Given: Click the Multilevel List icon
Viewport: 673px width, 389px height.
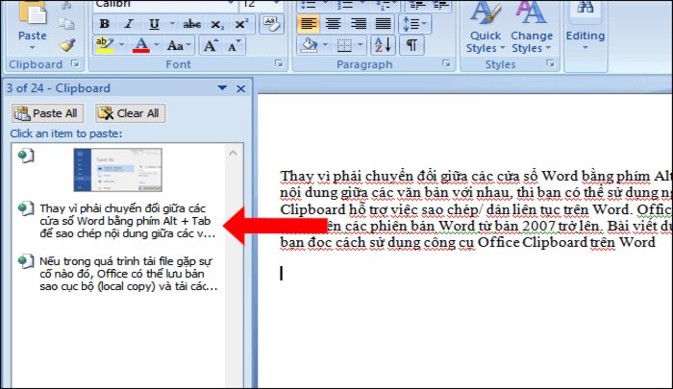Looking at the screenshot, I should [385, 4].
